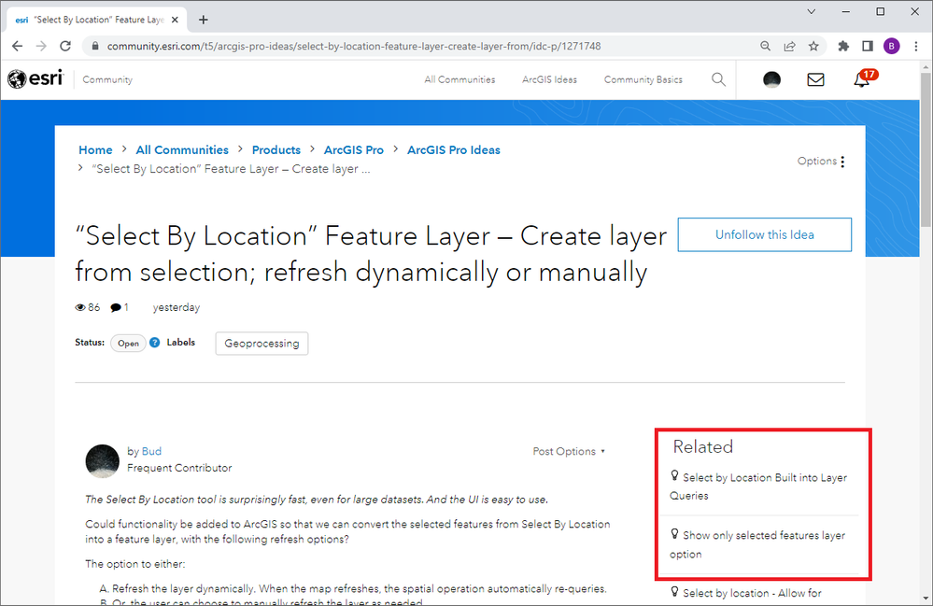This screenshot has height=606, width=933.
Task: Click the Status help question icon
Action: (x=155, y=343)
